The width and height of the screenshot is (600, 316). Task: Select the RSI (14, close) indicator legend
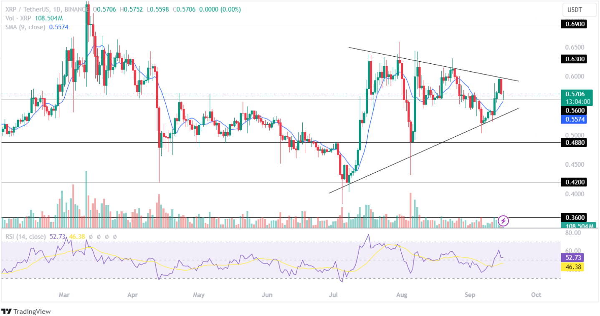tap(25, 236)
